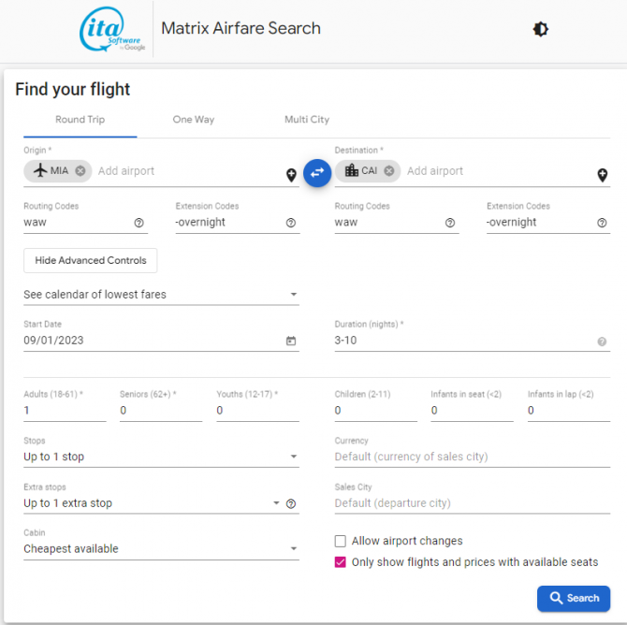
Task: Remove the MIA origin airport chip
Action: (80, 171)
